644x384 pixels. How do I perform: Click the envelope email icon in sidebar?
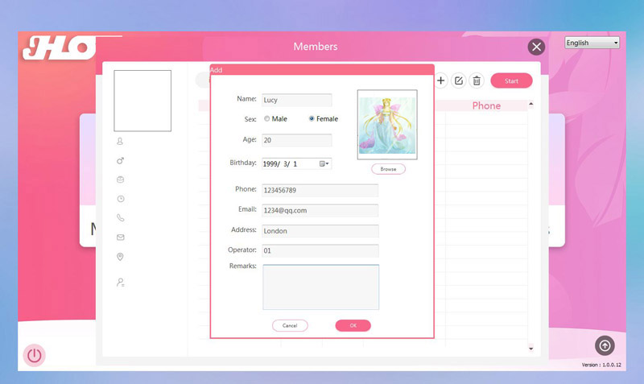pos(120,237)
